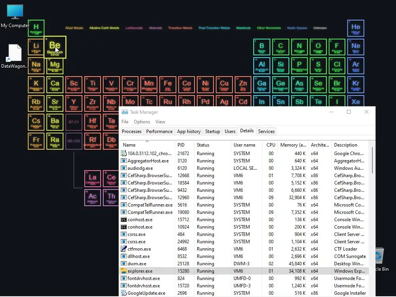Select the audiodg.exe process row
Image resolution: width=396 pixels, height=297 pixels.
click(x=244, y=168)
